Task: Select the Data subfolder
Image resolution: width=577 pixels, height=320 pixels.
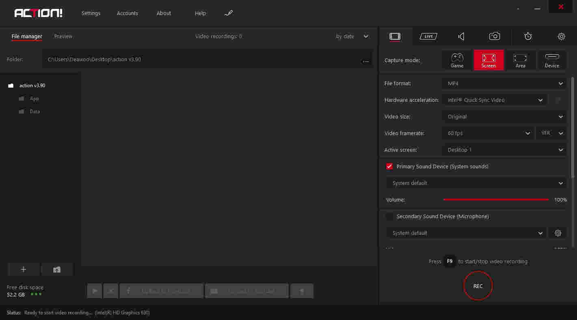Action: click(x=29, y=112)
